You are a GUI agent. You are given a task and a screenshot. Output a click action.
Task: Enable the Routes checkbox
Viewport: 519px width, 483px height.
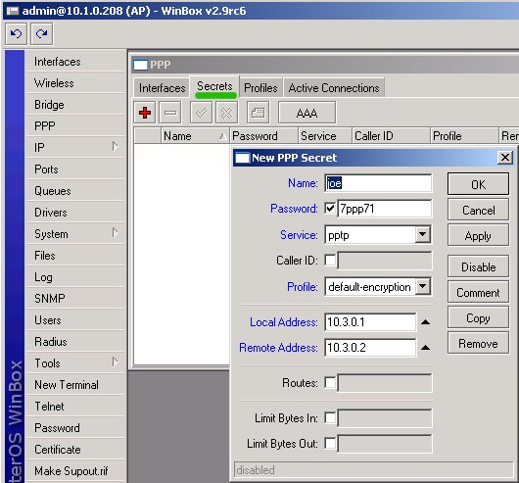pyautogui.click(x=330, y=383)
